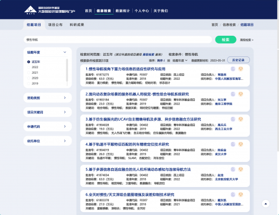The height and width of the screenshot is (215, 279).
Task: Open 数据统计 in top navigation
Action: pos(123,11)
